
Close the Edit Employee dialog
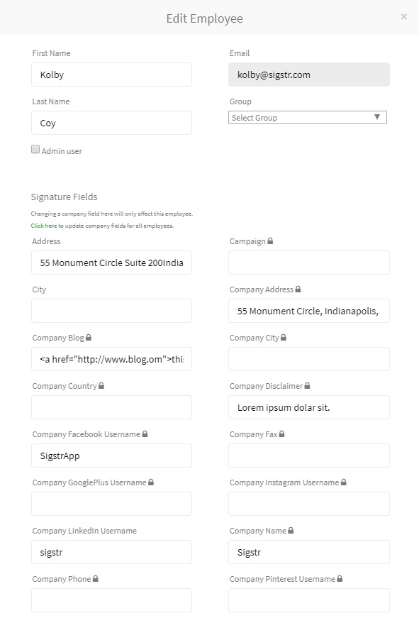pyautogui.click(x=403, y=16)
